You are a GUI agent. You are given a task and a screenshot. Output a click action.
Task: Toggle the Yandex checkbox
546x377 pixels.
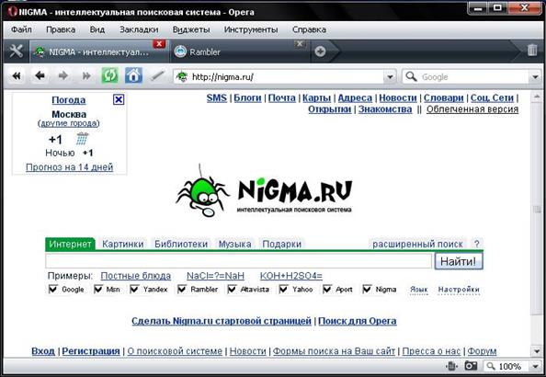pos(134,289)
